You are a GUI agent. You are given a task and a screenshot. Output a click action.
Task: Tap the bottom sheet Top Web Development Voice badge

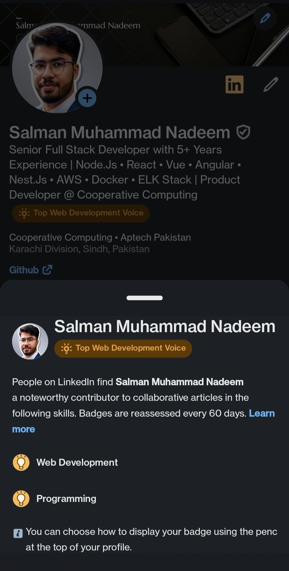(x=123, y=348)
